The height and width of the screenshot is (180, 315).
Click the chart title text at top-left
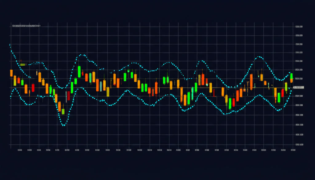26,26
